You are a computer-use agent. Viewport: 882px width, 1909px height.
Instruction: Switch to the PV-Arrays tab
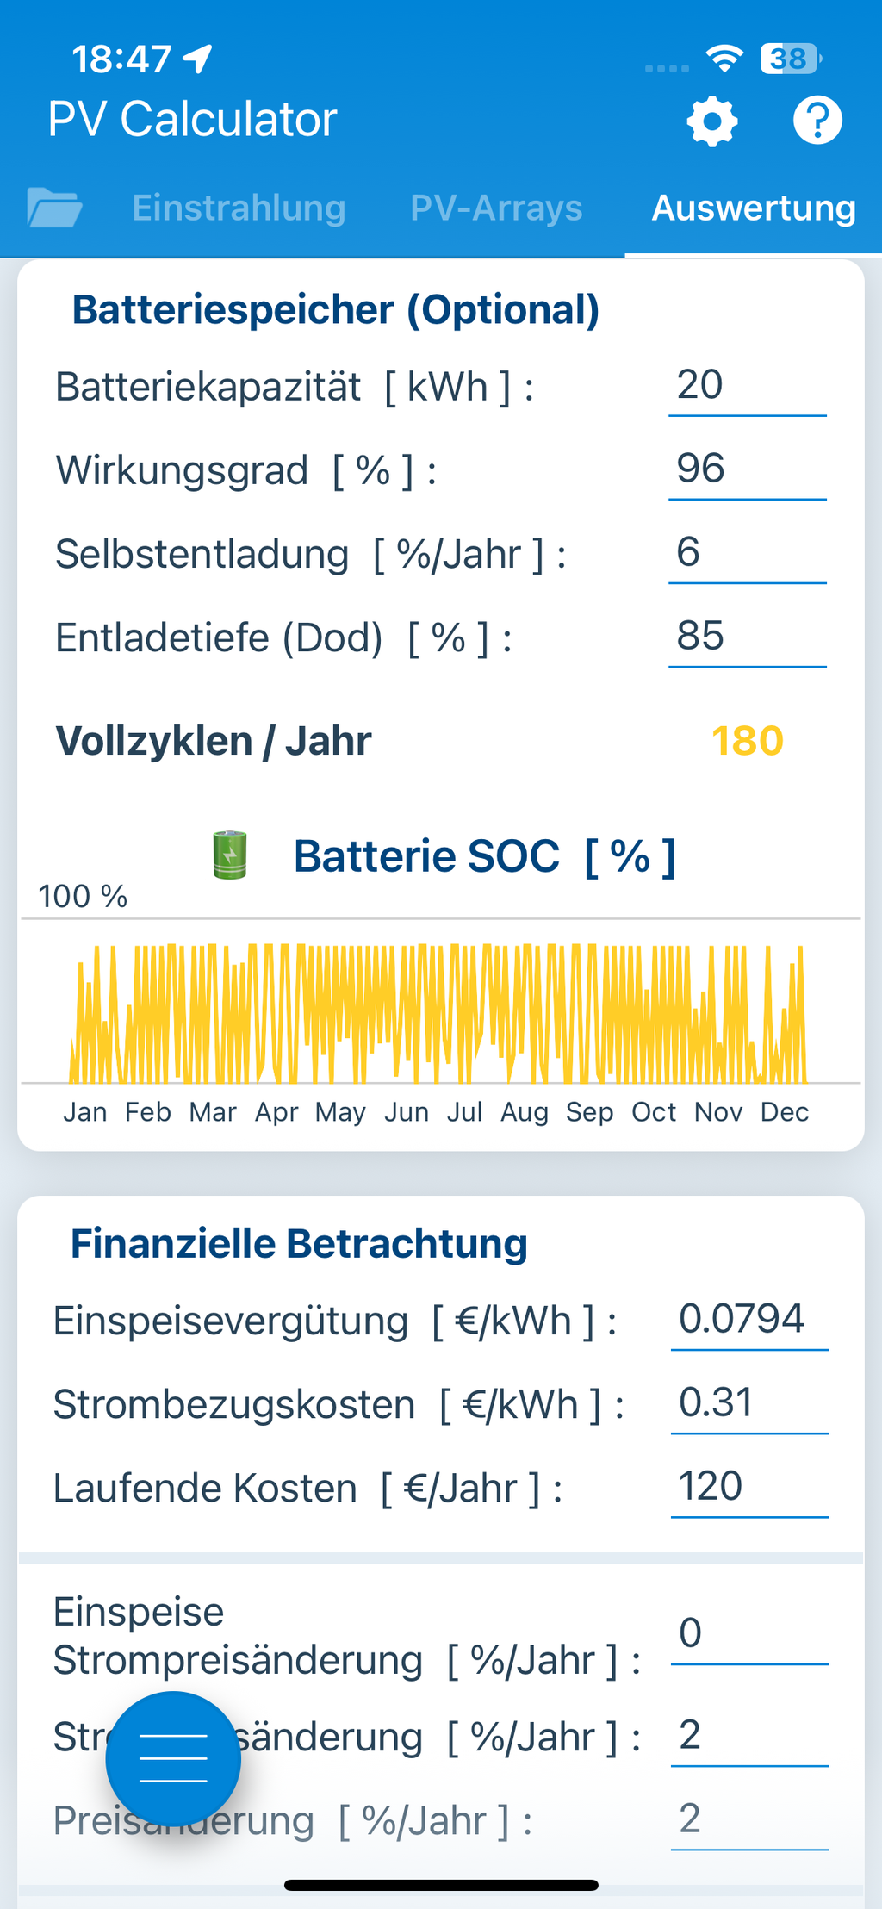coord(496,208)
